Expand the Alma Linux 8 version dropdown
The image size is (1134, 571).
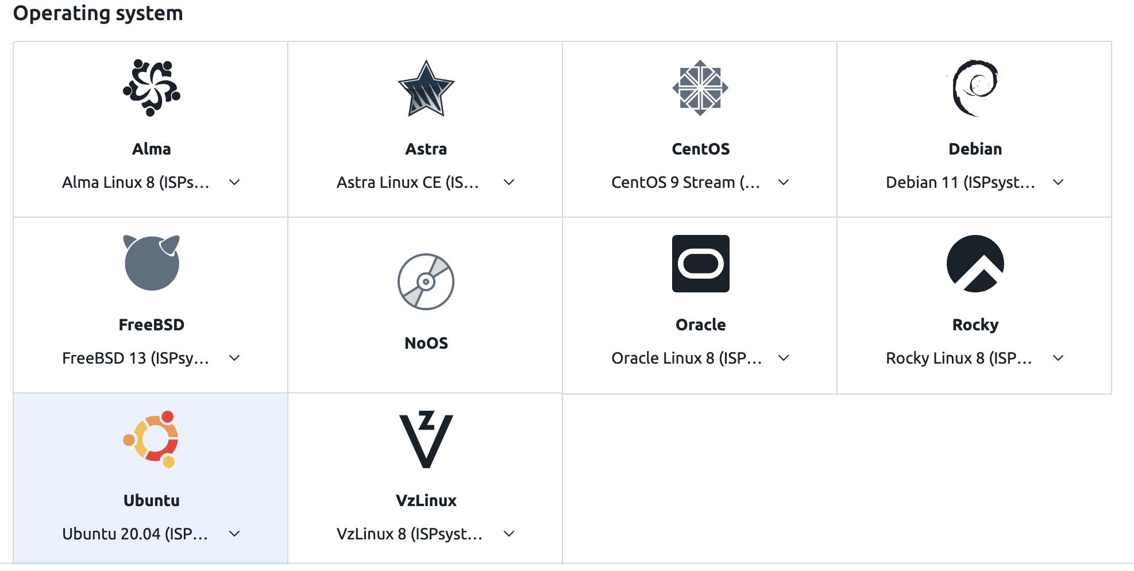pos(234,183)
